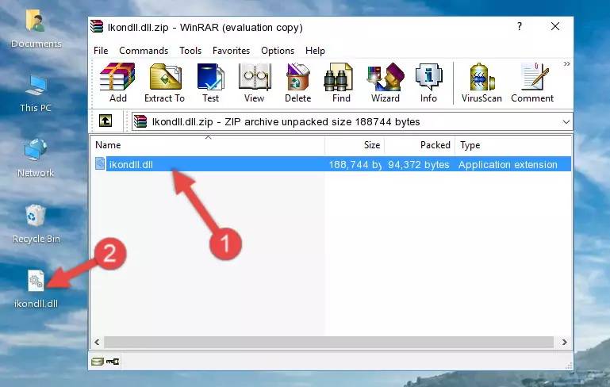This screenshot has width=610, height=387.
Task: Expand hidden toolbar buttons chevron
Action: coord(567,63)
